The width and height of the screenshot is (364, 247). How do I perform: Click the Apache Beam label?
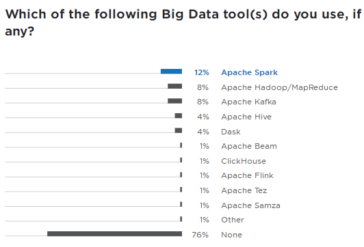coord(249,146)
